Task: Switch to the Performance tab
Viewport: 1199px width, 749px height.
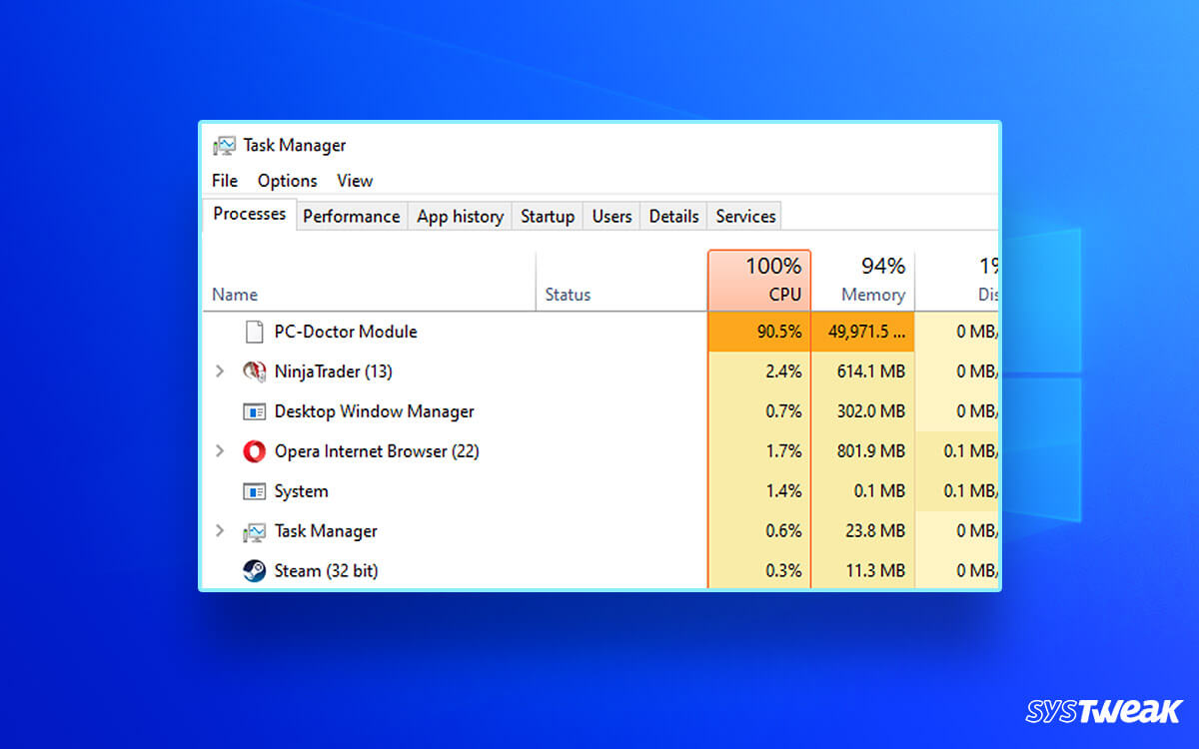Action: pos(352,216)
